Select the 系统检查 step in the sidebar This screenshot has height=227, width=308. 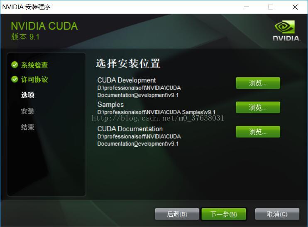tap(34, 65)
